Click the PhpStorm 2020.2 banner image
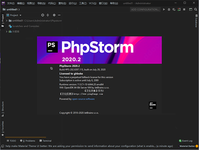Viewport: 199px width, 150px height. click(99, 50)
